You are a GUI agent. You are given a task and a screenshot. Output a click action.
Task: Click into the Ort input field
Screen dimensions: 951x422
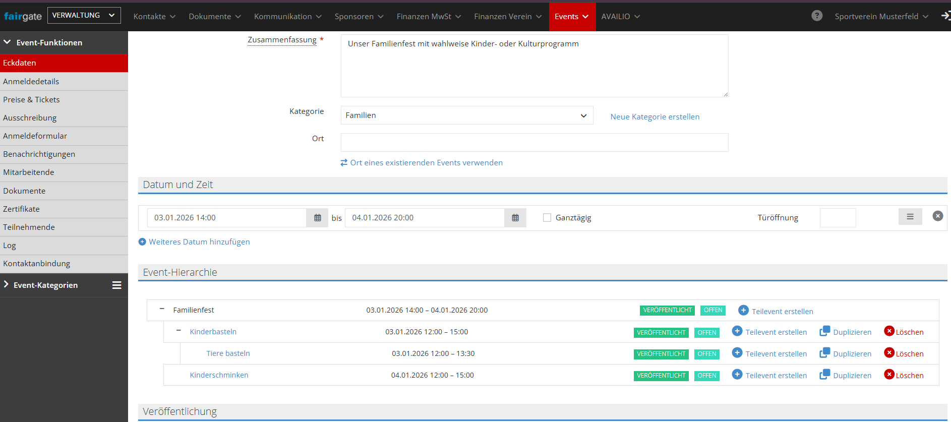click(534, 143)
